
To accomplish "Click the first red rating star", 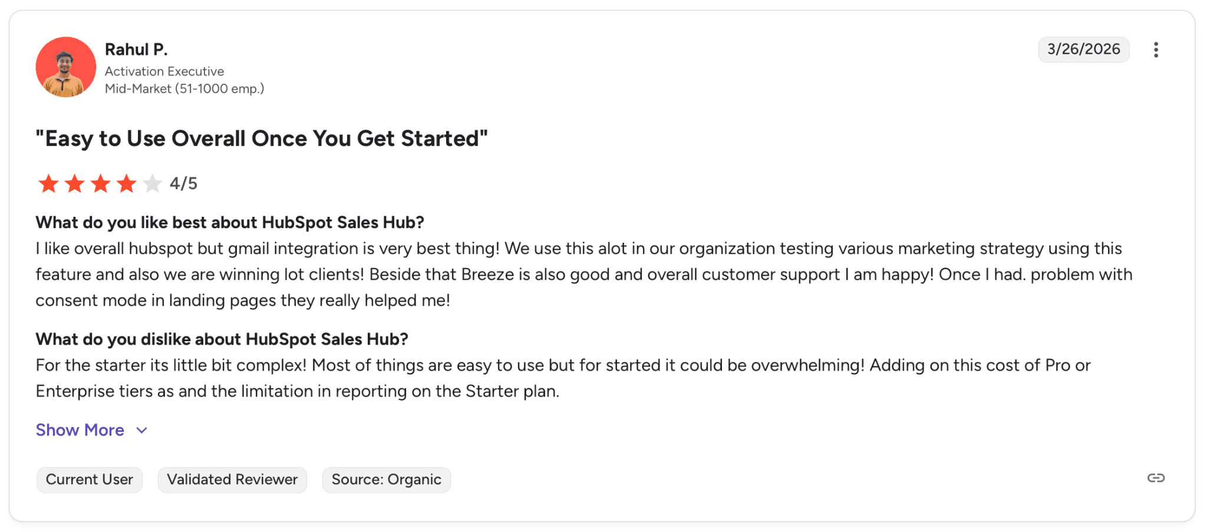I will [48, 184].
